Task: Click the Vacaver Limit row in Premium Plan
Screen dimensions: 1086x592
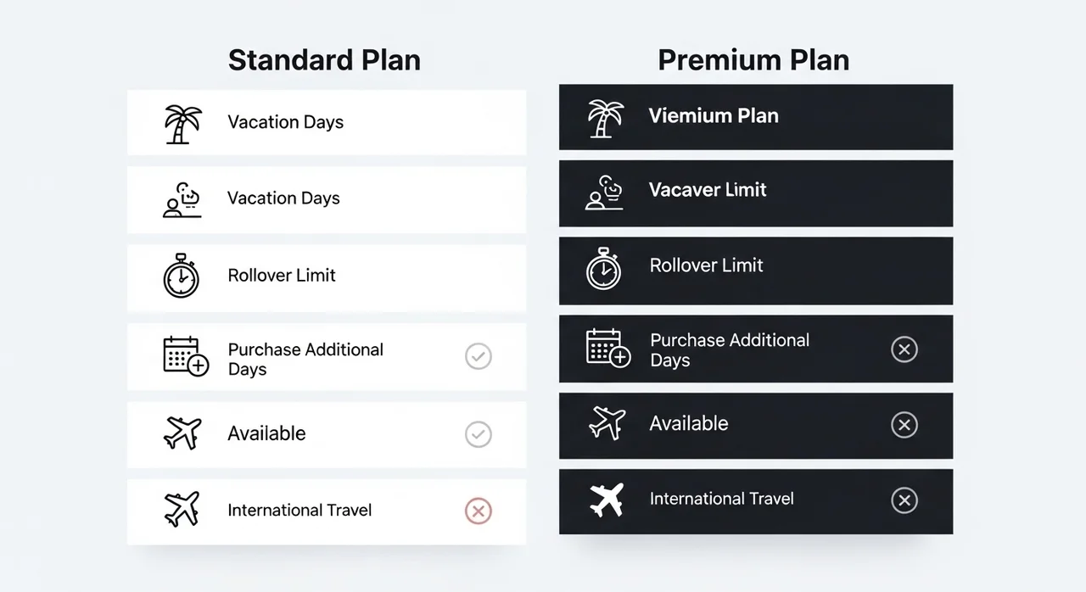Action: point(708,190)
